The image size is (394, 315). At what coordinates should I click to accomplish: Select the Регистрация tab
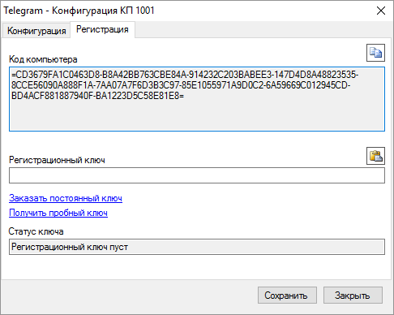[x=102, y=29]
